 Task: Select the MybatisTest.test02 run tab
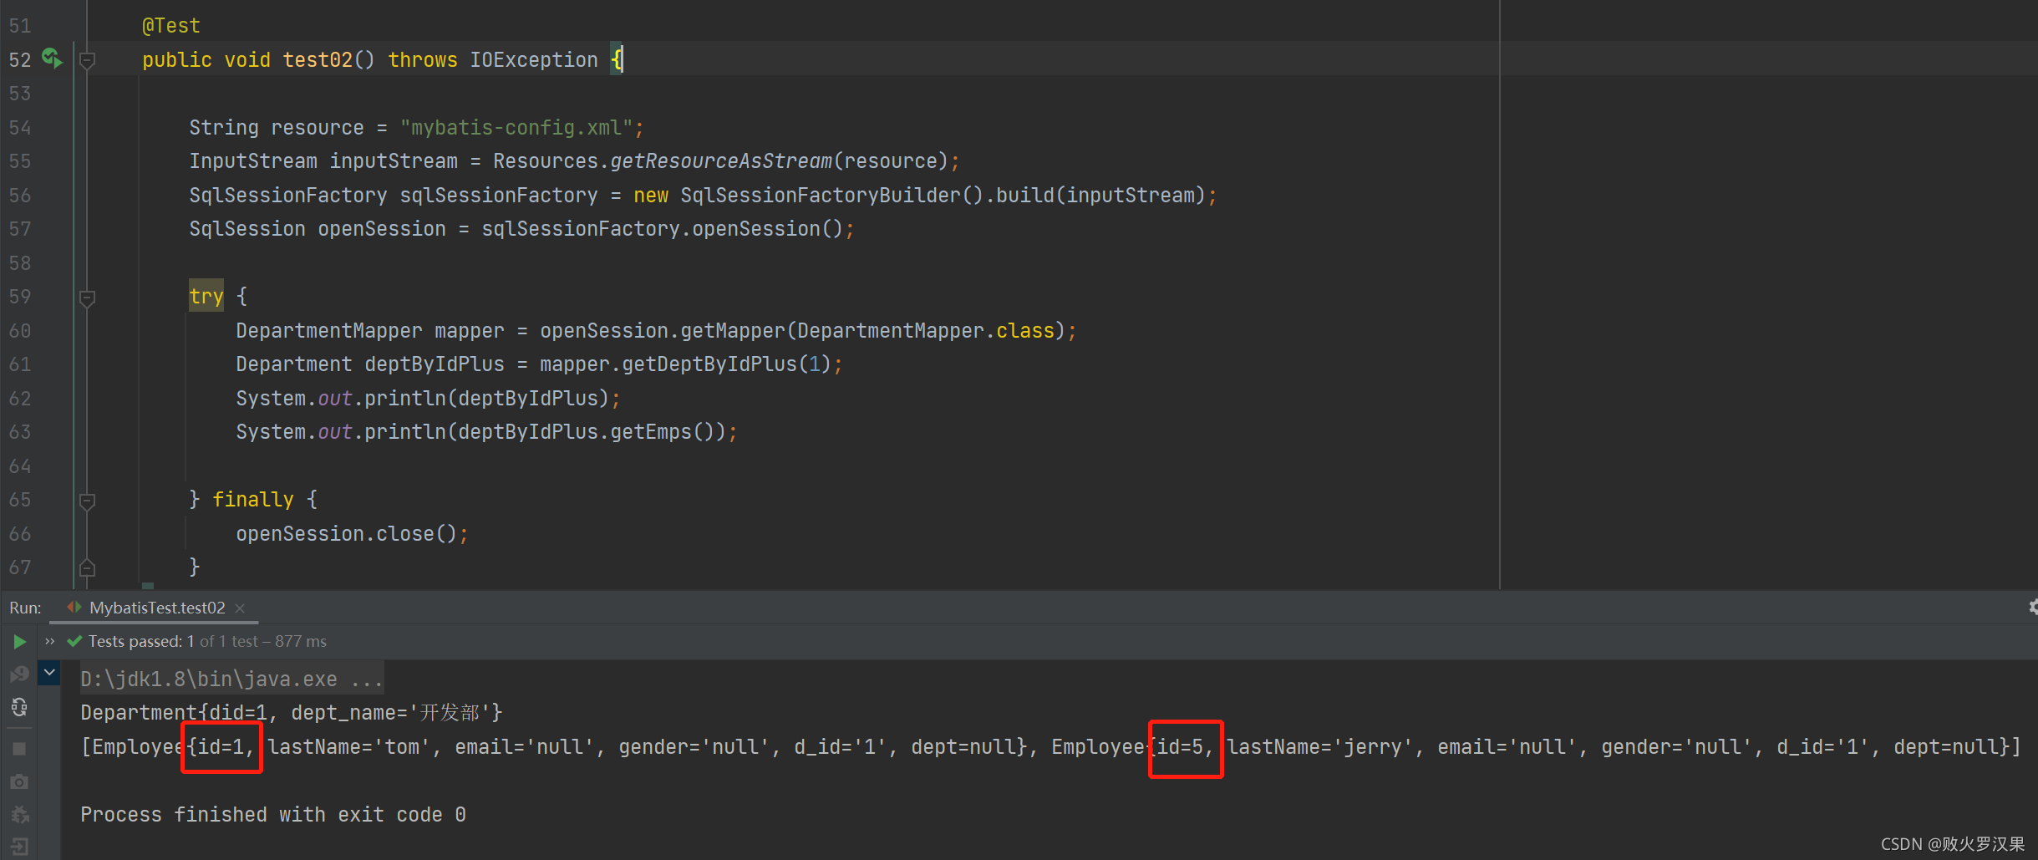click(x=156, y=608)
